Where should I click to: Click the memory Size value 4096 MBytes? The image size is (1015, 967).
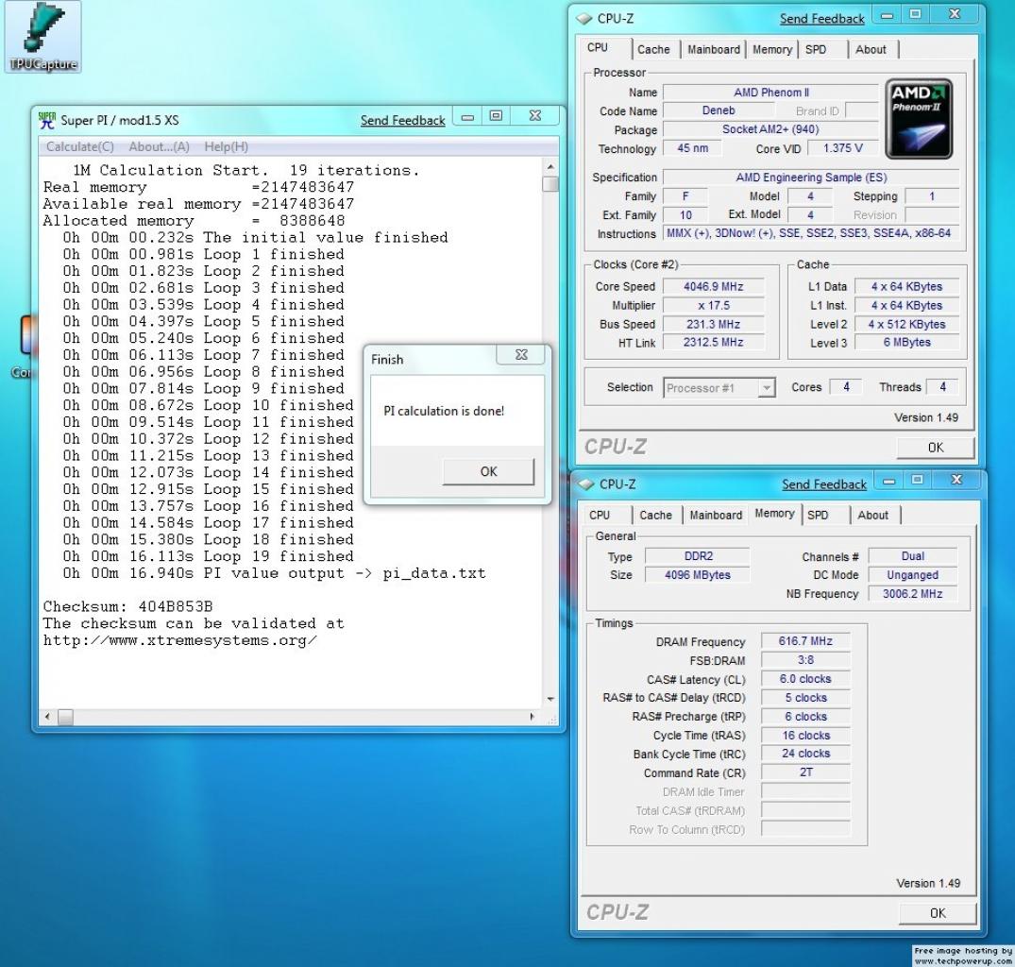pos(697,575)
